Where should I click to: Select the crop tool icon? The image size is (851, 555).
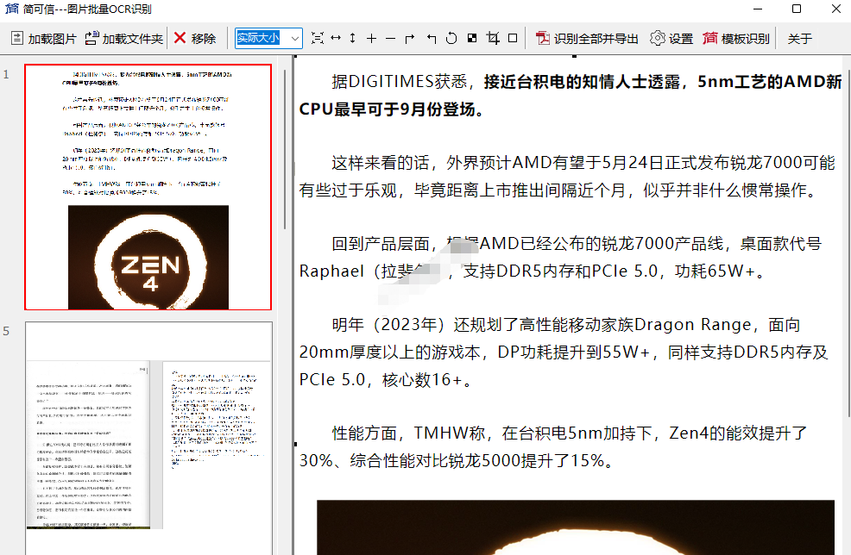(493, 38)
